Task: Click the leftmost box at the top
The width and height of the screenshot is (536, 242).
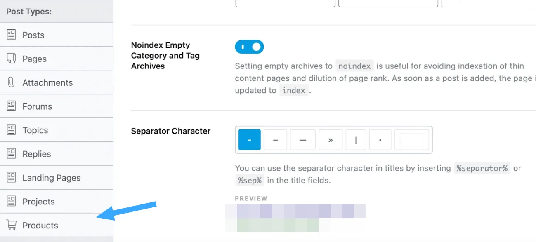Action: click(285, 3)
